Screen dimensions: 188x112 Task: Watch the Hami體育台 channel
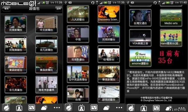point(171,38)
